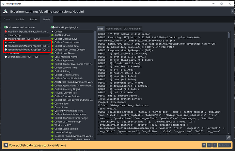The image size is (235, 151).
Task: Select Collect Render layer name plugin
Action: 72,64
